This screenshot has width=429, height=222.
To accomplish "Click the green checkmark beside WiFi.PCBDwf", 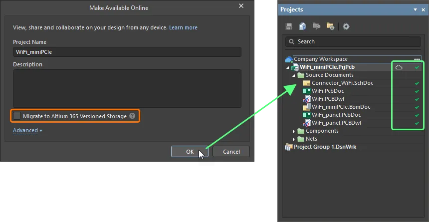I will 417,99.
